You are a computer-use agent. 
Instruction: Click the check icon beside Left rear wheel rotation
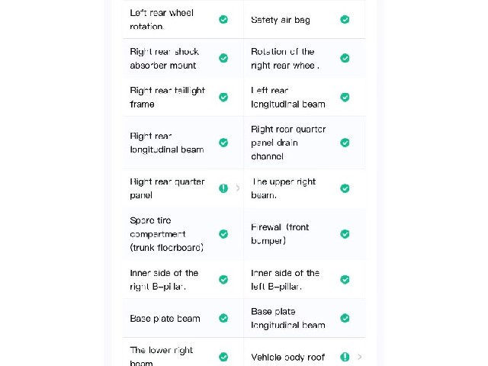click(223, 19)
